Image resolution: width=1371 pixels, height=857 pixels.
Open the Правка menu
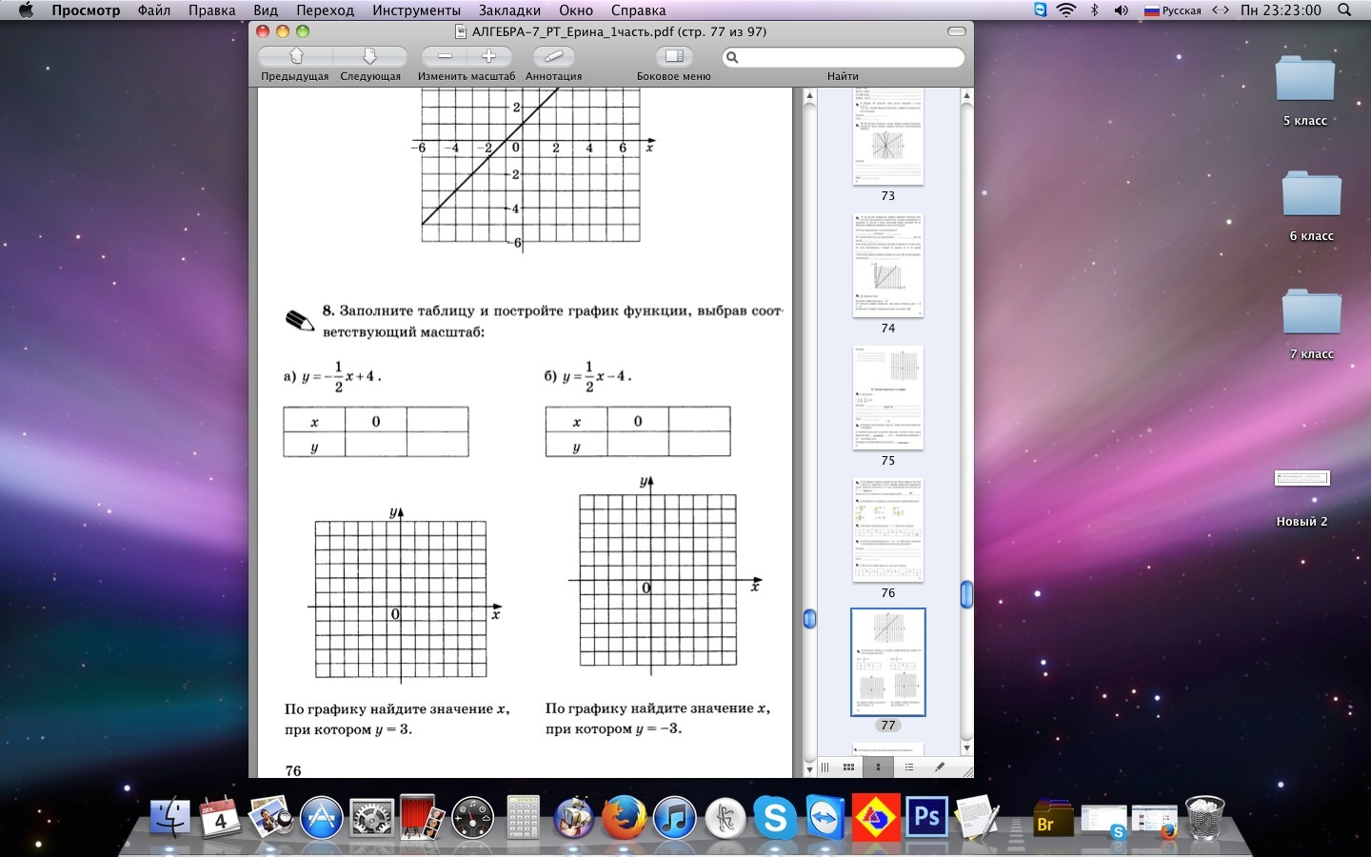click(211, 10)
